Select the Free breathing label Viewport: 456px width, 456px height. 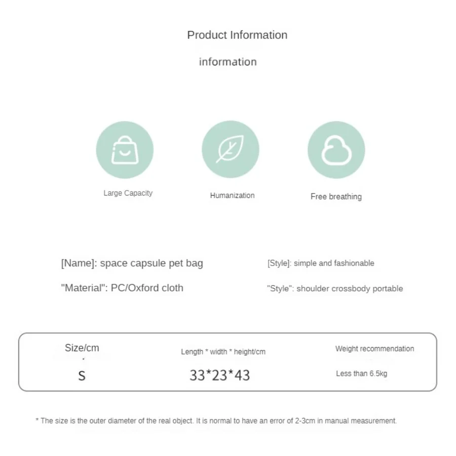click(x=336, y=197)
